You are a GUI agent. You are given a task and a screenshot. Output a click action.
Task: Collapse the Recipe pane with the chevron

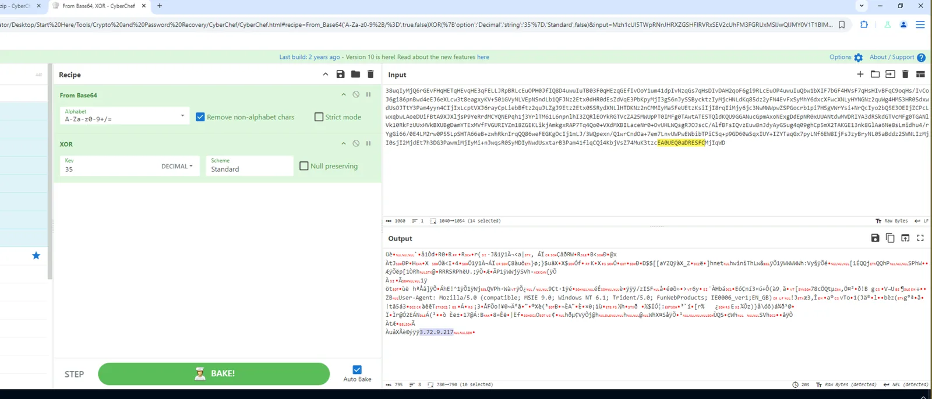326,75
